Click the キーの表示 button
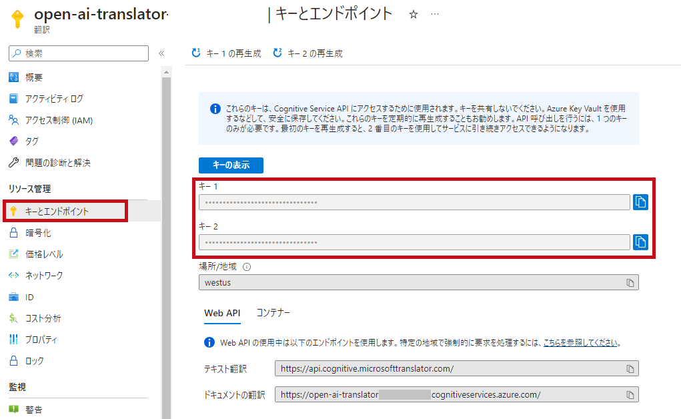Viewport: 681px width, 419px height. pos(231,165)
